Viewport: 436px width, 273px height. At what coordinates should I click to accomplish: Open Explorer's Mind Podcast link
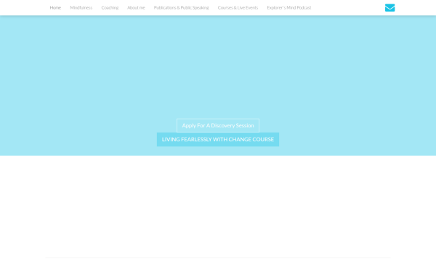click(289, 8)
